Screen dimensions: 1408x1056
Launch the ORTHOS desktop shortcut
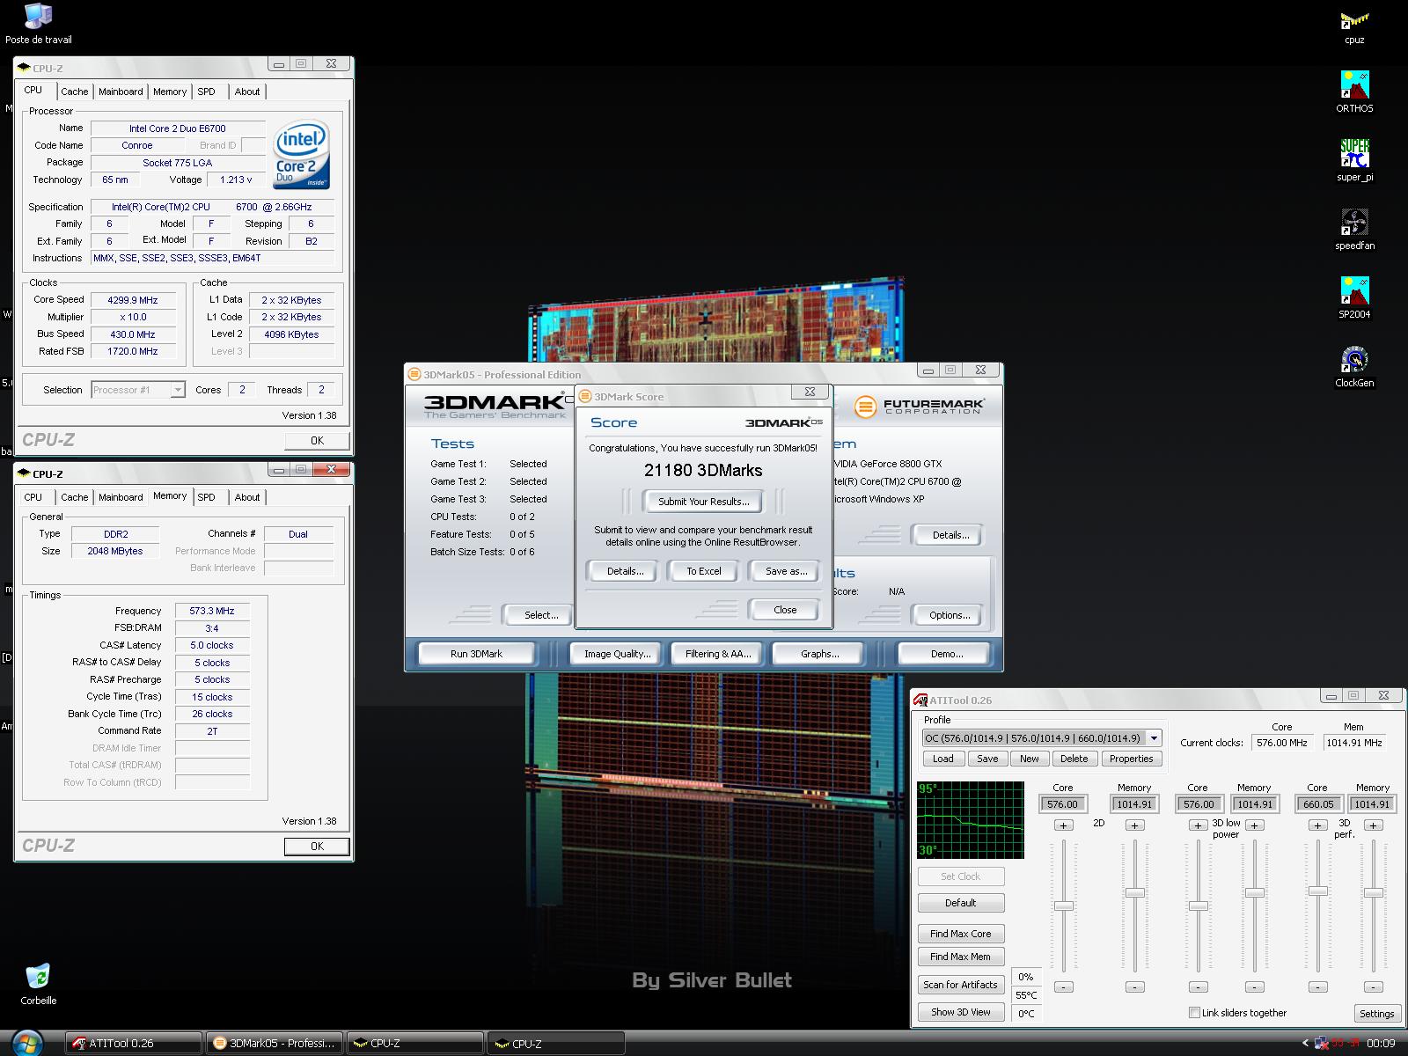tap(1354, 92)
